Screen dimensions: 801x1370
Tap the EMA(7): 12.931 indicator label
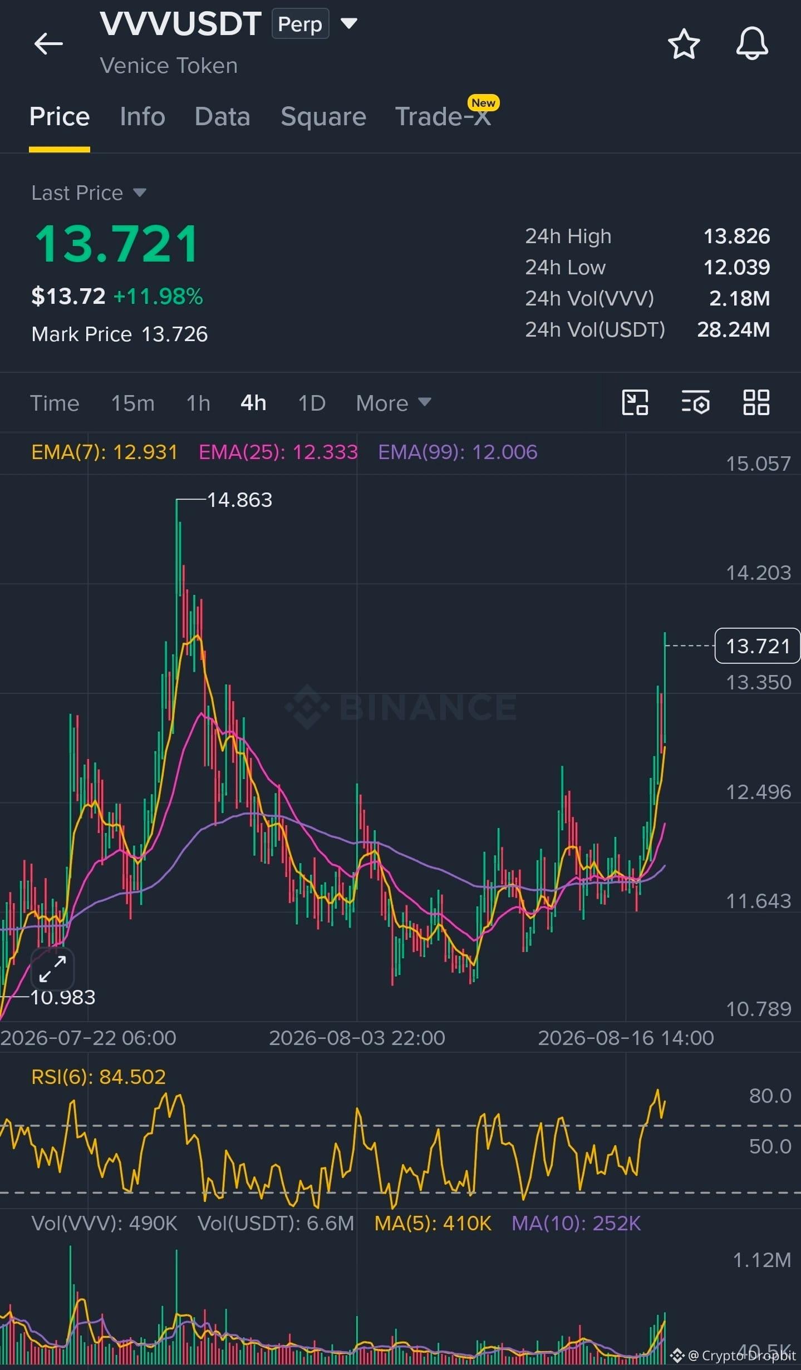[x=104, y=452]
